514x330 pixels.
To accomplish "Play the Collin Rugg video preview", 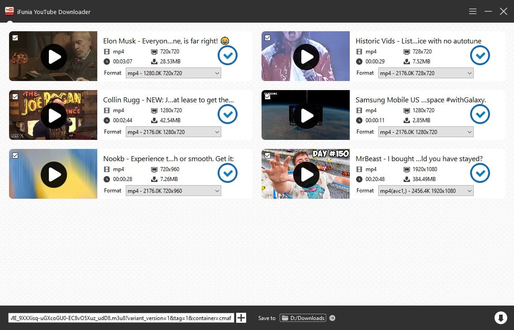I will pos(54,115).
